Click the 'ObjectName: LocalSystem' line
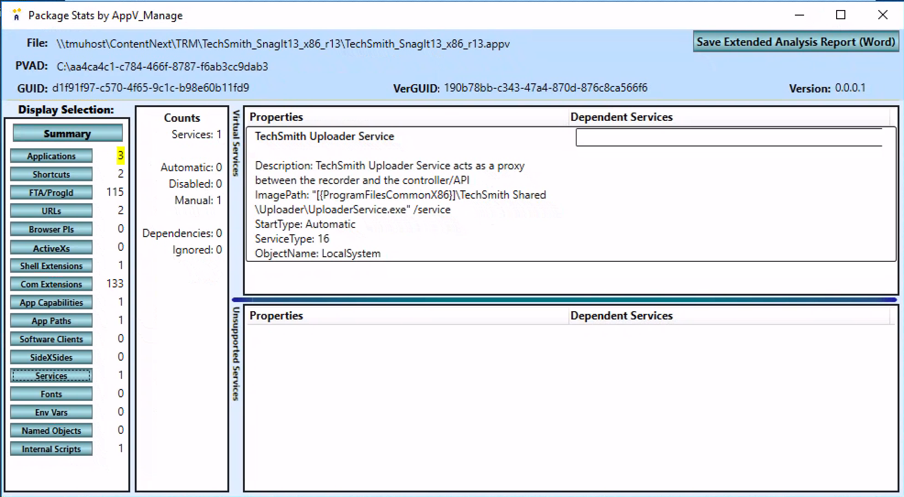904x497 pixels. click(x=318, y=254)
